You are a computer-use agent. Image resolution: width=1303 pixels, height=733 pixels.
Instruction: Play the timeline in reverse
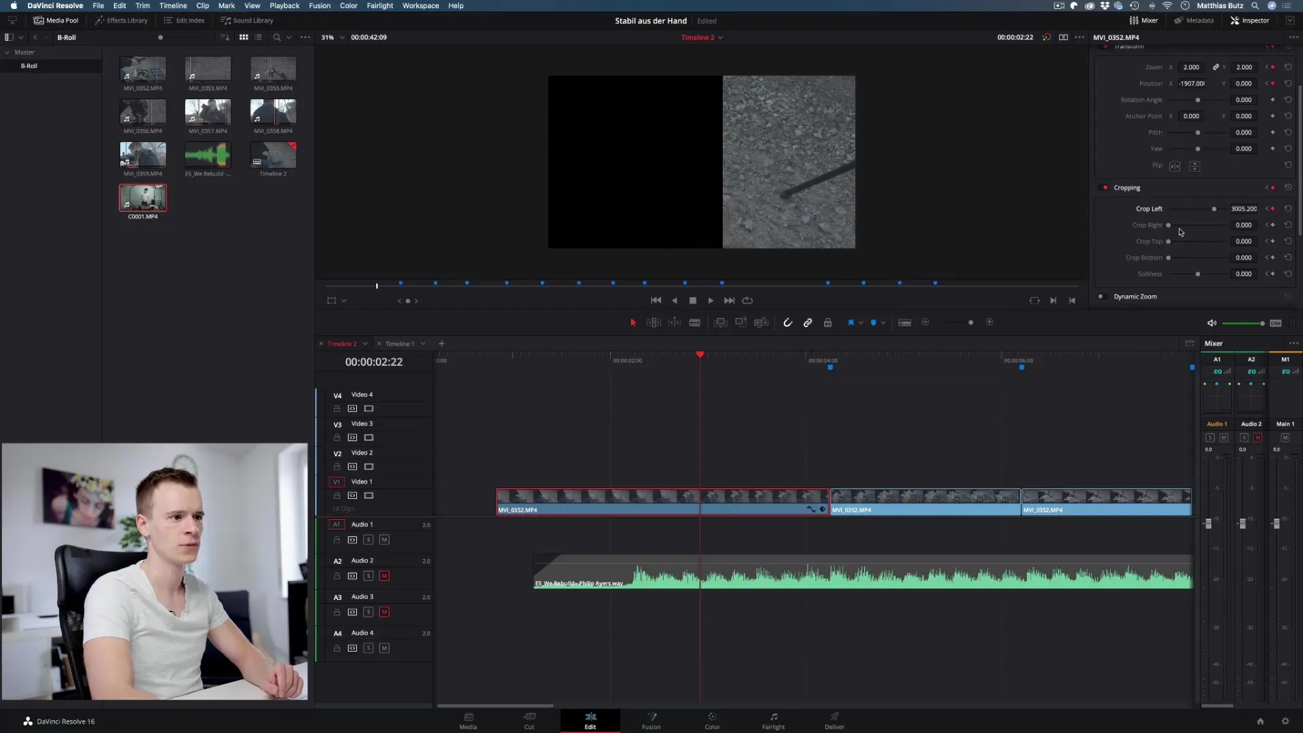(675, 301)
